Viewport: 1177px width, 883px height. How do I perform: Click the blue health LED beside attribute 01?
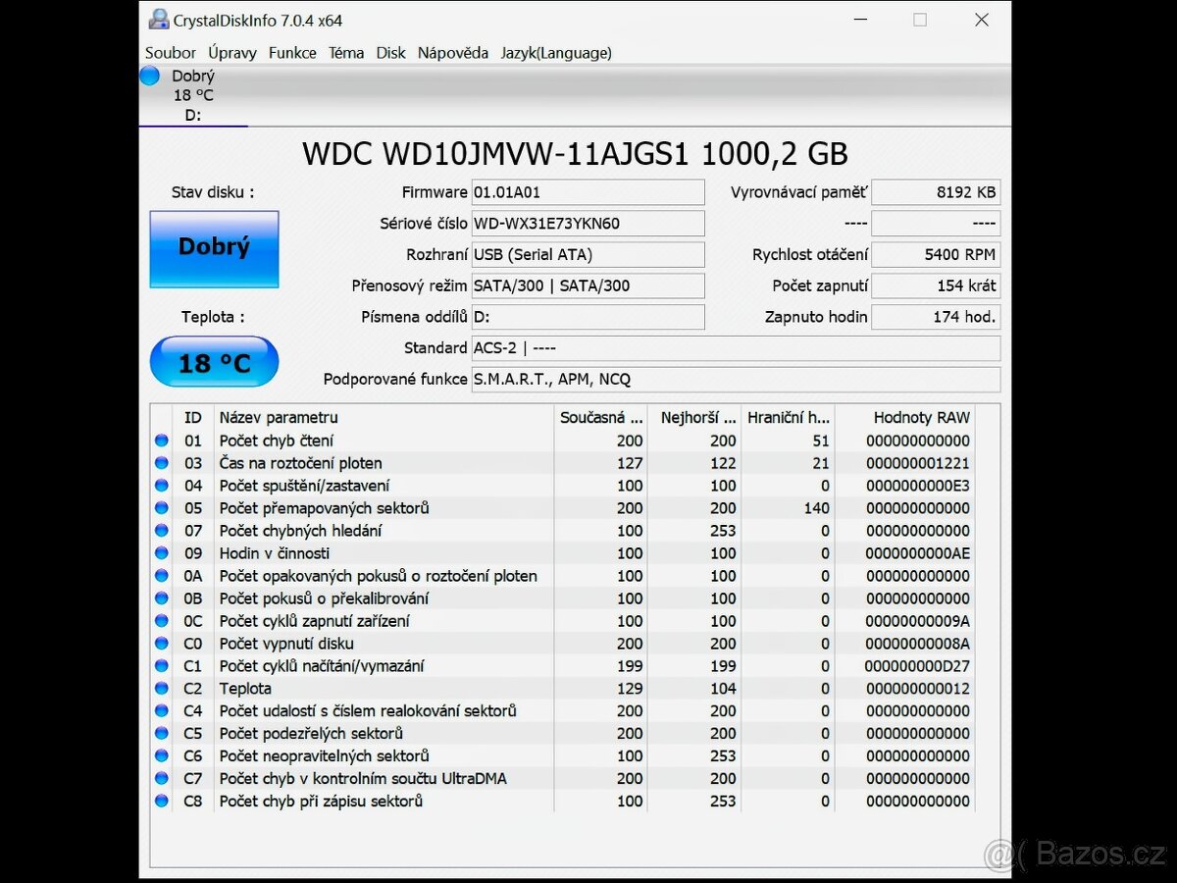click(160, 441)
